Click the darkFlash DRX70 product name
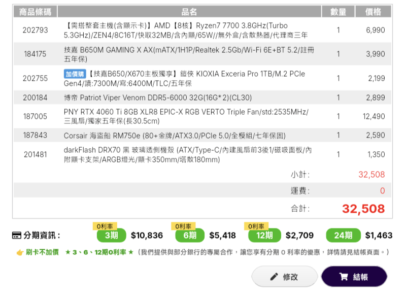The height and width of the screenshot is (299, 405). pos(188,154)
